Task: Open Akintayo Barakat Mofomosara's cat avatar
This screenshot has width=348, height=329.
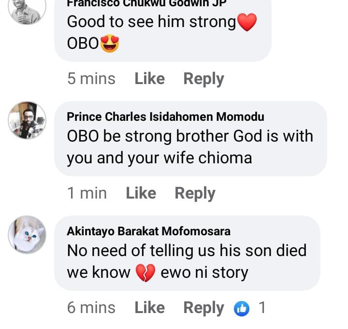Action: 28,235
